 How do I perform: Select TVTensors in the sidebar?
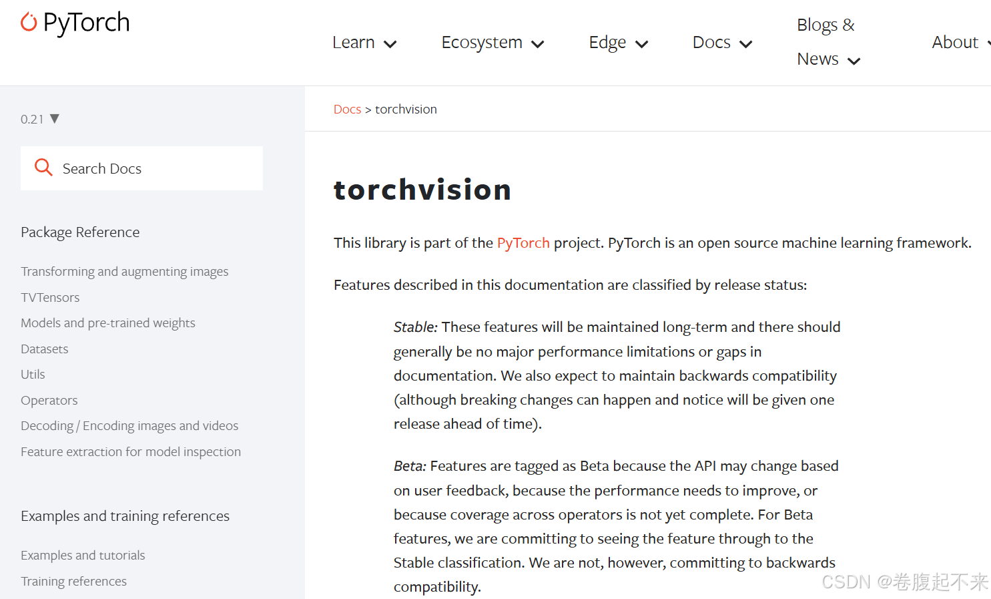click(50, 297)
